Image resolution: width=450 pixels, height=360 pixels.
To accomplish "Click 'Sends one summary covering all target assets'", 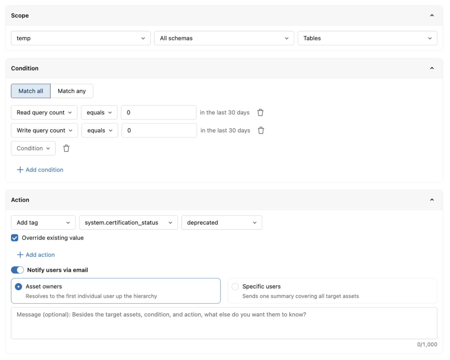I will click(x=300, y=296).
